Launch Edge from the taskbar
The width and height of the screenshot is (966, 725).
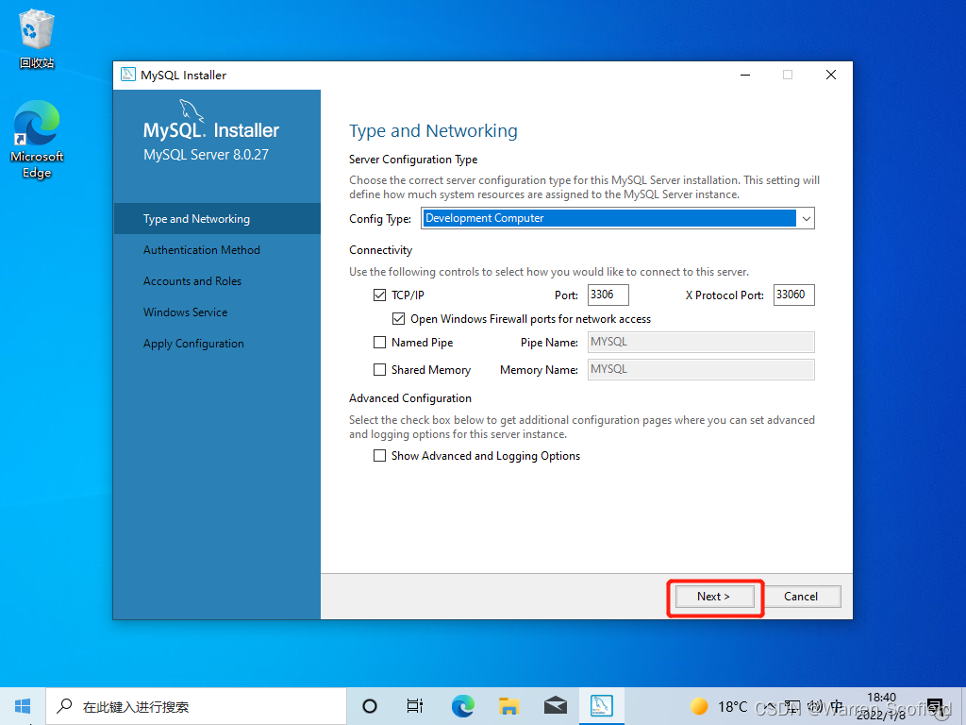click(462, 706)
